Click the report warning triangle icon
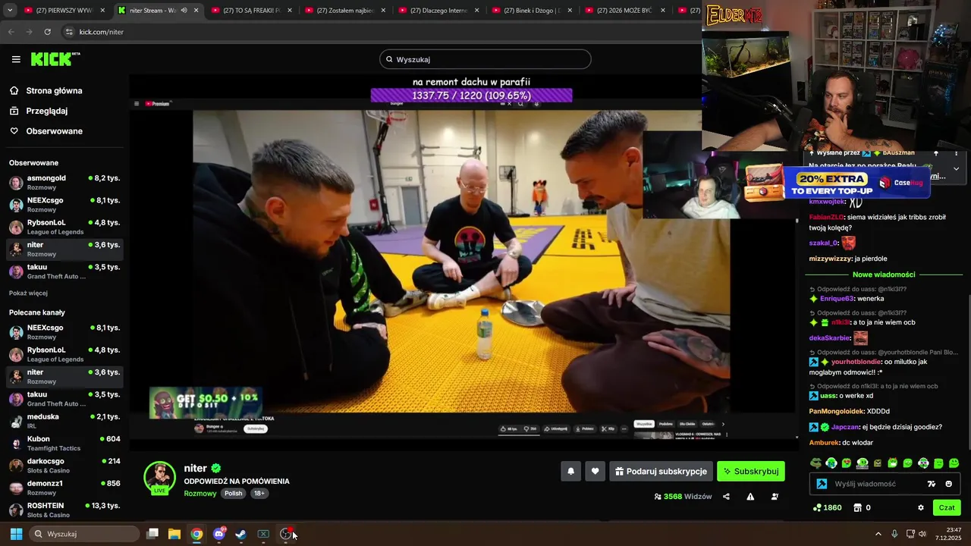The width and height of the screenshot is (971, 546). (x=750, y=497)
